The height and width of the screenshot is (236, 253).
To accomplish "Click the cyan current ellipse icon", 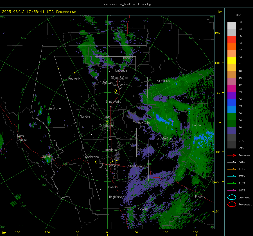I will pos(232,197).
